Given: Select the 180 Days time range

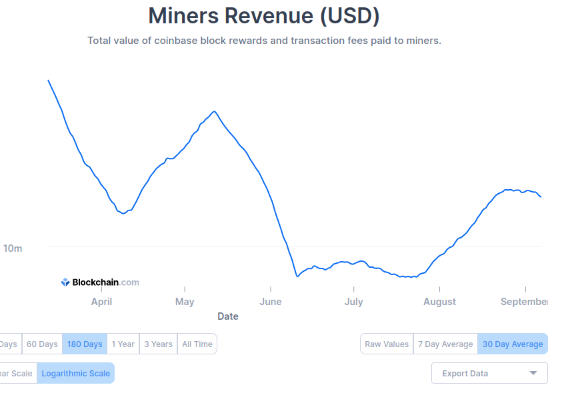Looking at the screenshot, I should 85,344.
